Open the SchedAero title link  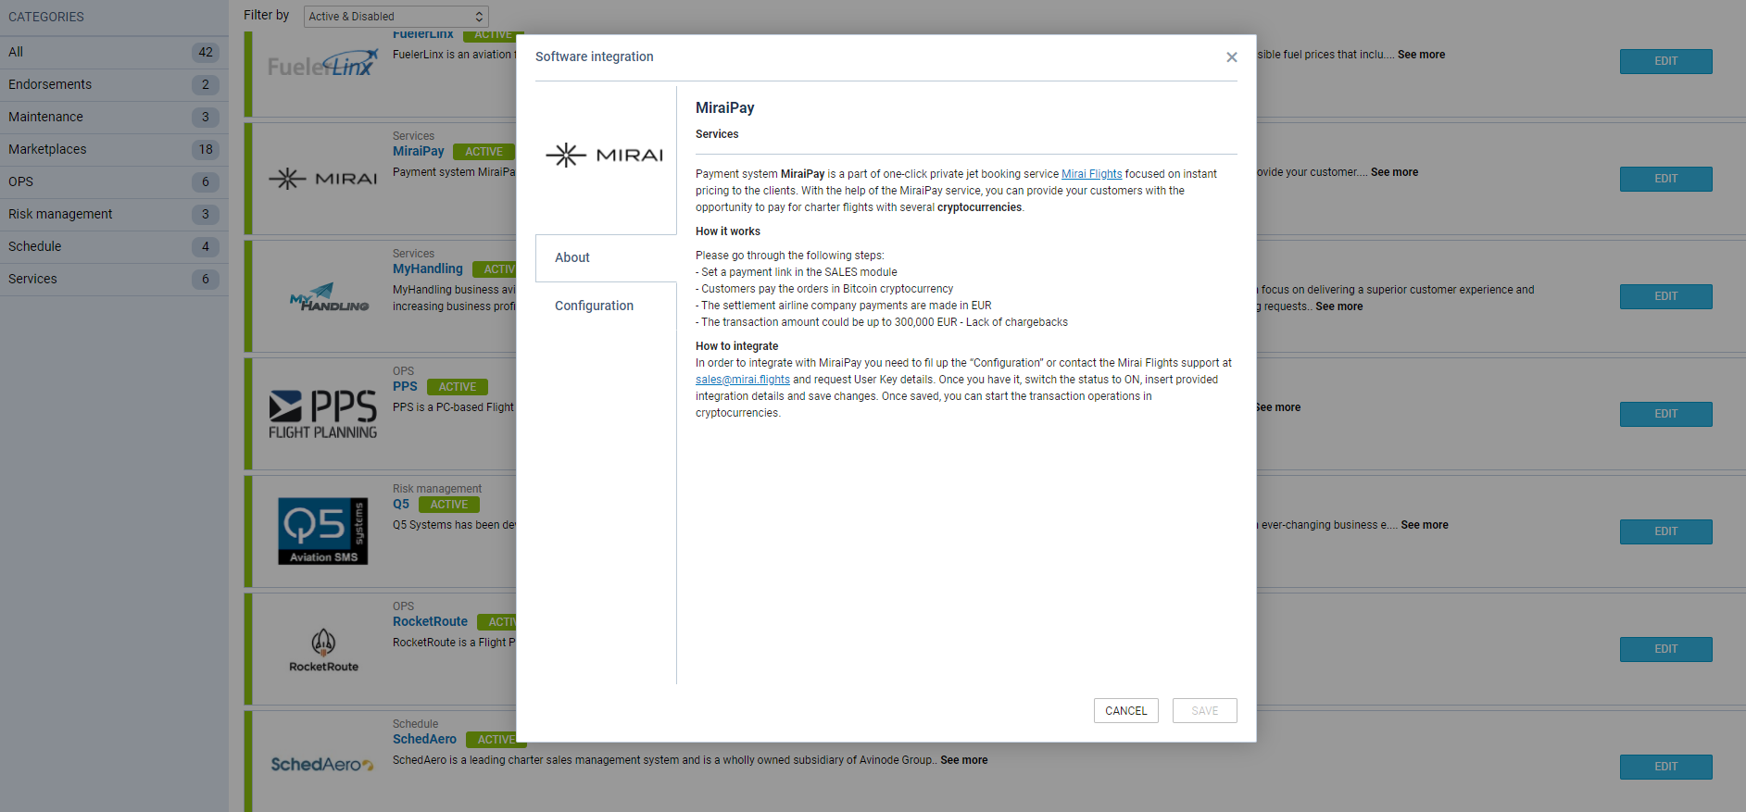point(424,739)
